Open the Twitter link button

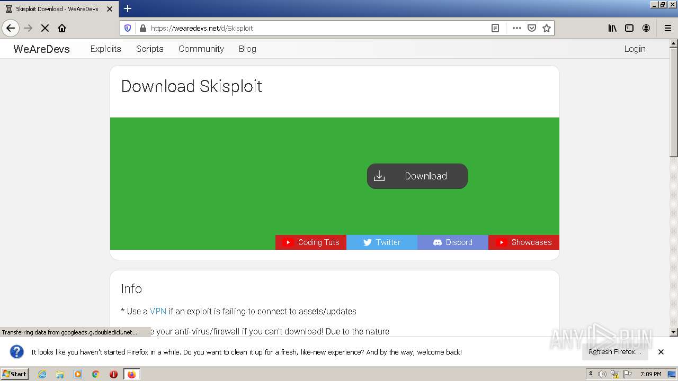(382, 242)
